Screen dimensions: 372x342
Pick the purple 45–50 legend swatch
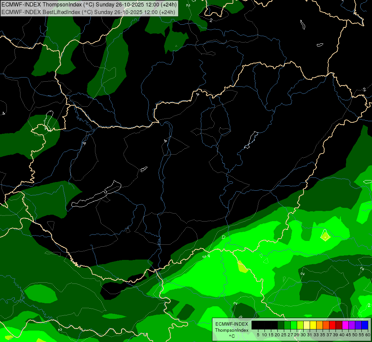[x=352, y=325]
